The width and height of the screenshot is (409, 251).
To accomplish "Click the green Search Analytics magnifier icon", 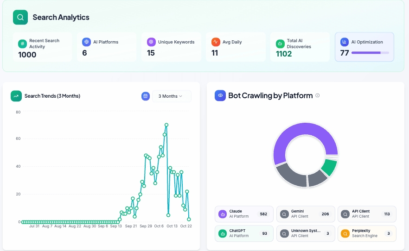I will tap(20, 18).
